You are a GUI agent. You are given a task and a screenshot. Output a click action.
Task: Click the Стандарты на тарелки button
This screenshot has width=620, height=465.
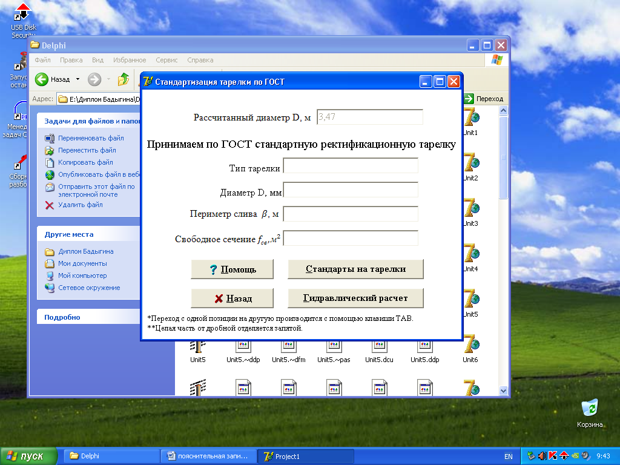[355, 269]
